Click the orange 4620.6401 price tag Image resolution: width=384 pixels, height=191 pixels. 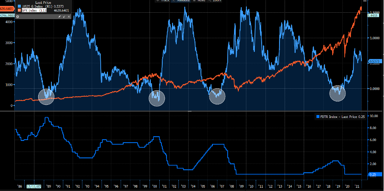coord(7,9)
